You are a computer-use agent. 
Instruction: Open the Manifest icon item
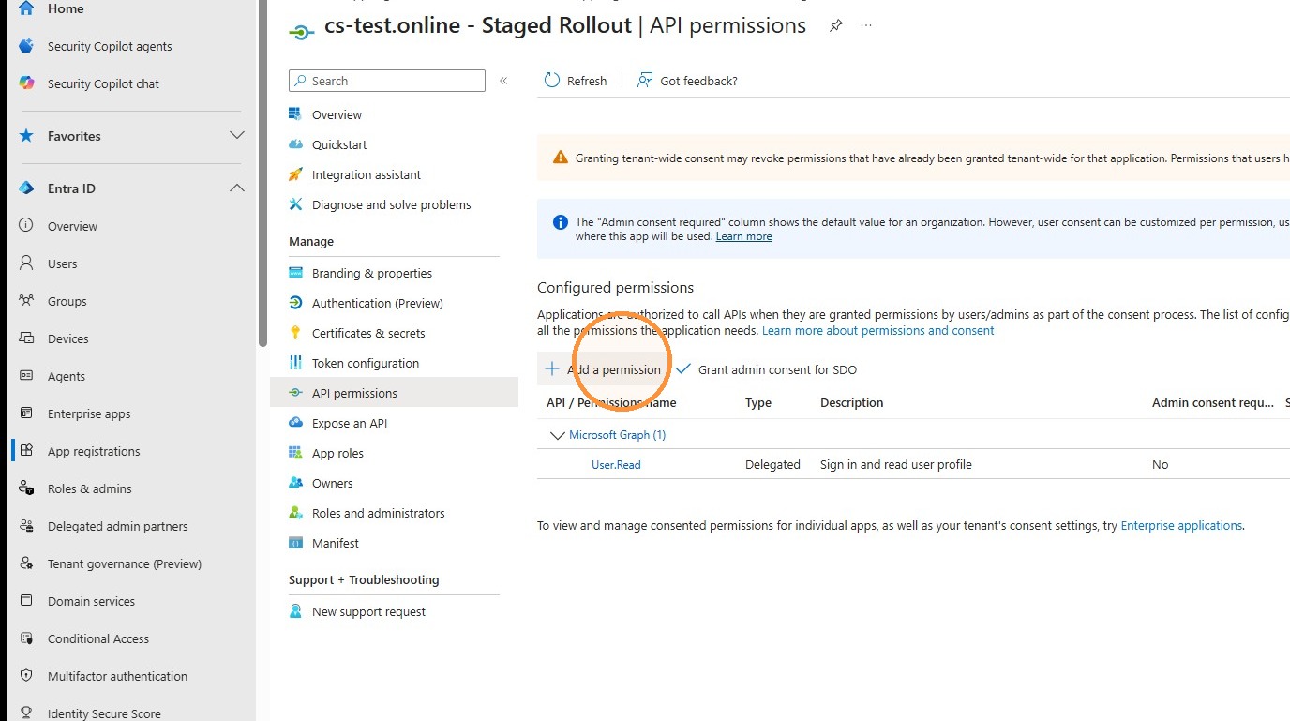(295, 543)
